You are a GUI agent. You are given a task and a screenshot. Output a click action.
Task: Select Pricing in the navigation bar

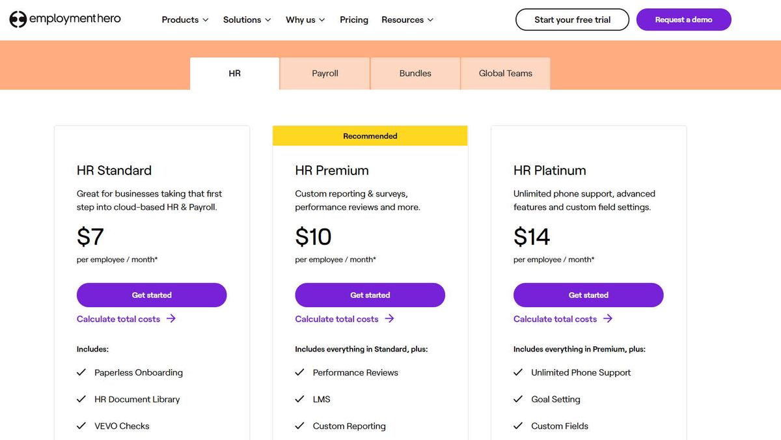(353, 20)
